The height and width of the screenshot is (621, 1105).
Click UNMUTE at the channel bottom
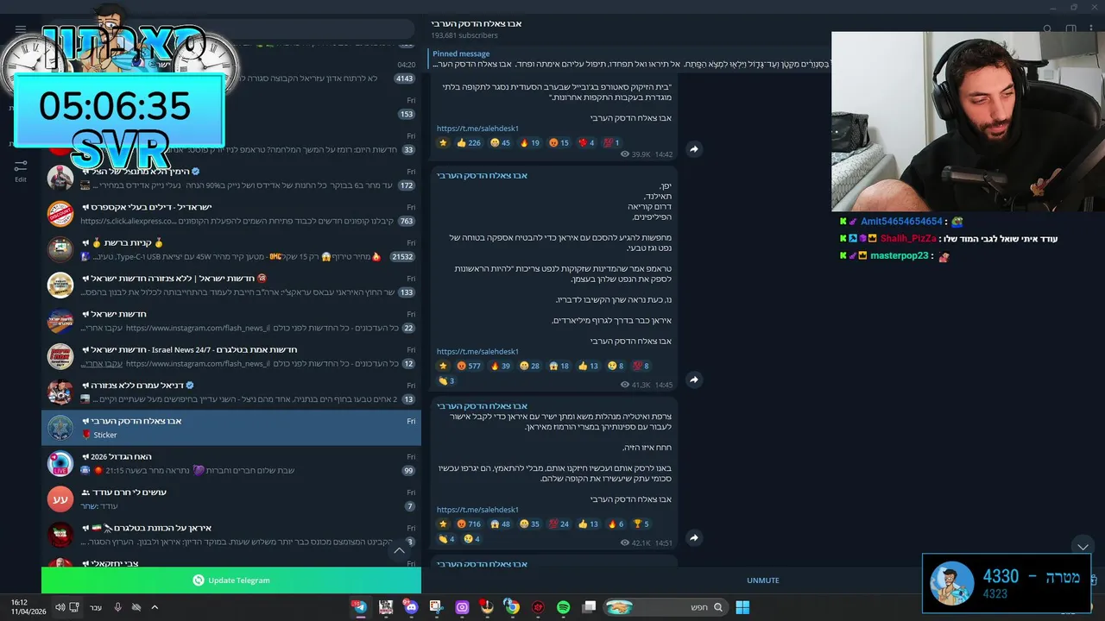click(763, 580)
